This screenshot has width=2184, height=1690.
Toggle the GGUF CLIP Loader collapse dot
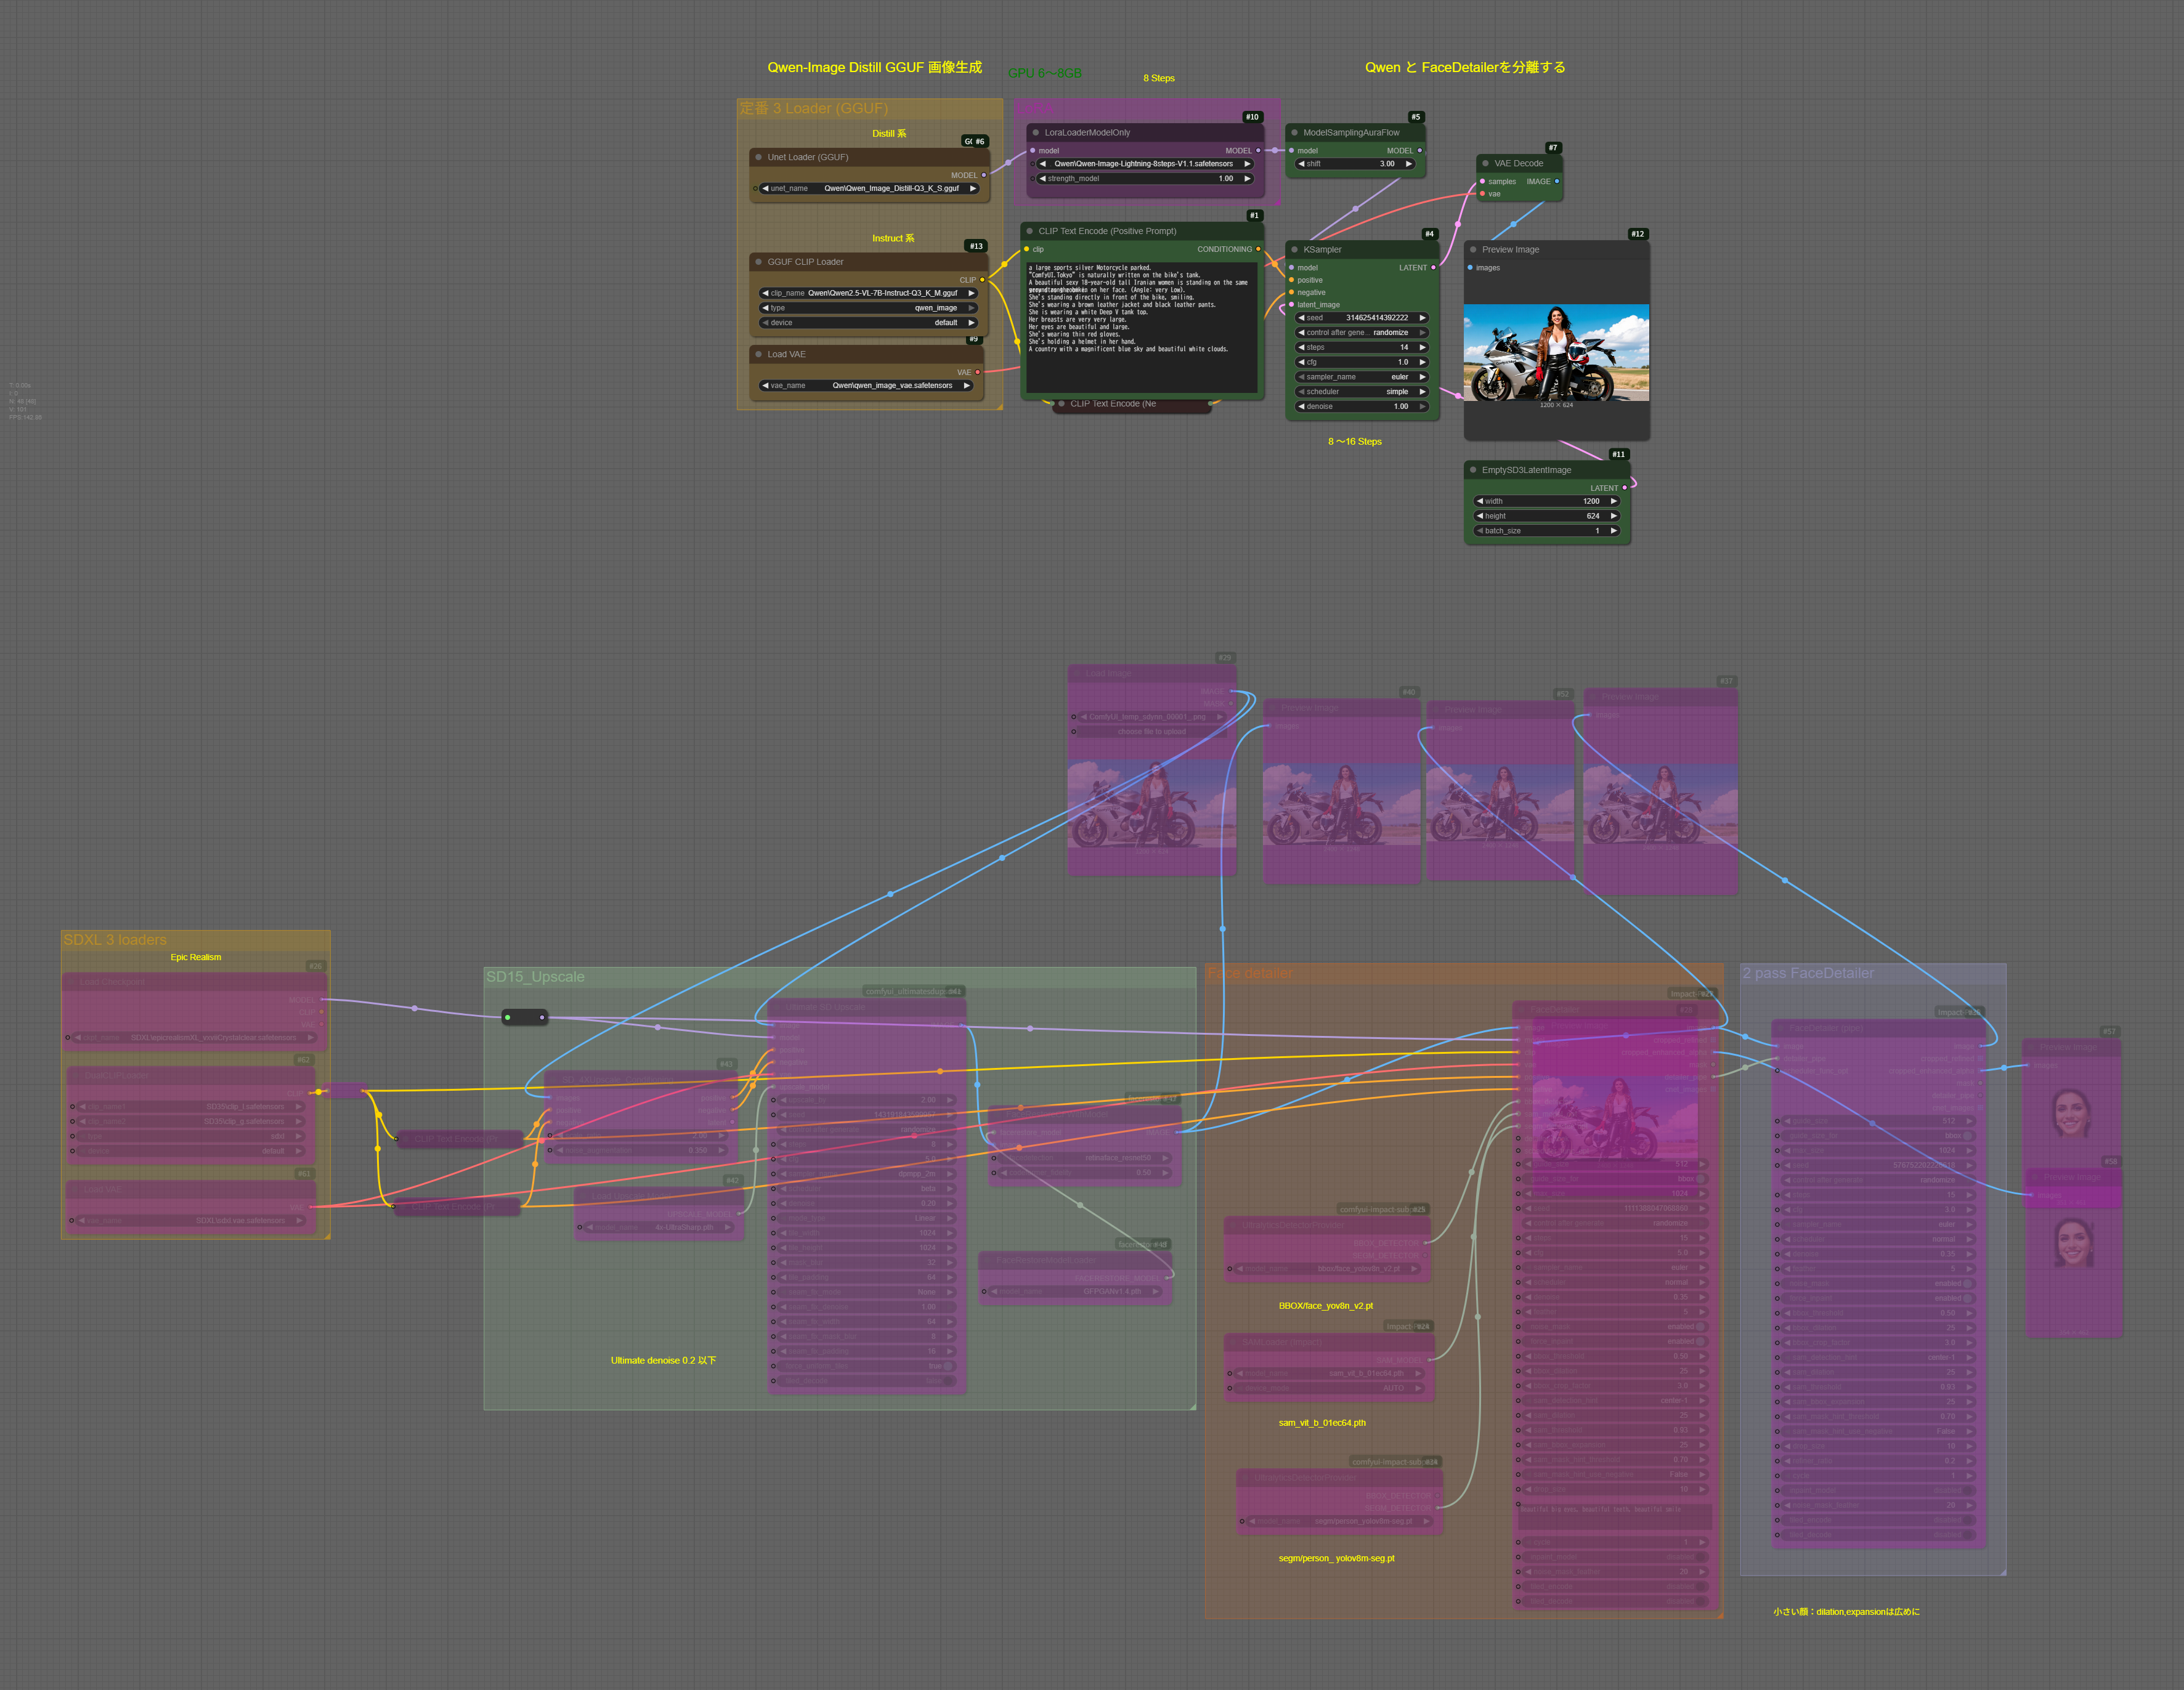point(758,262)
